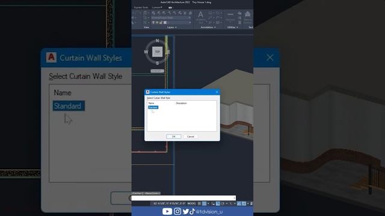Expand the Annotation panel flyout
The image size is (385, 216).
208,27
